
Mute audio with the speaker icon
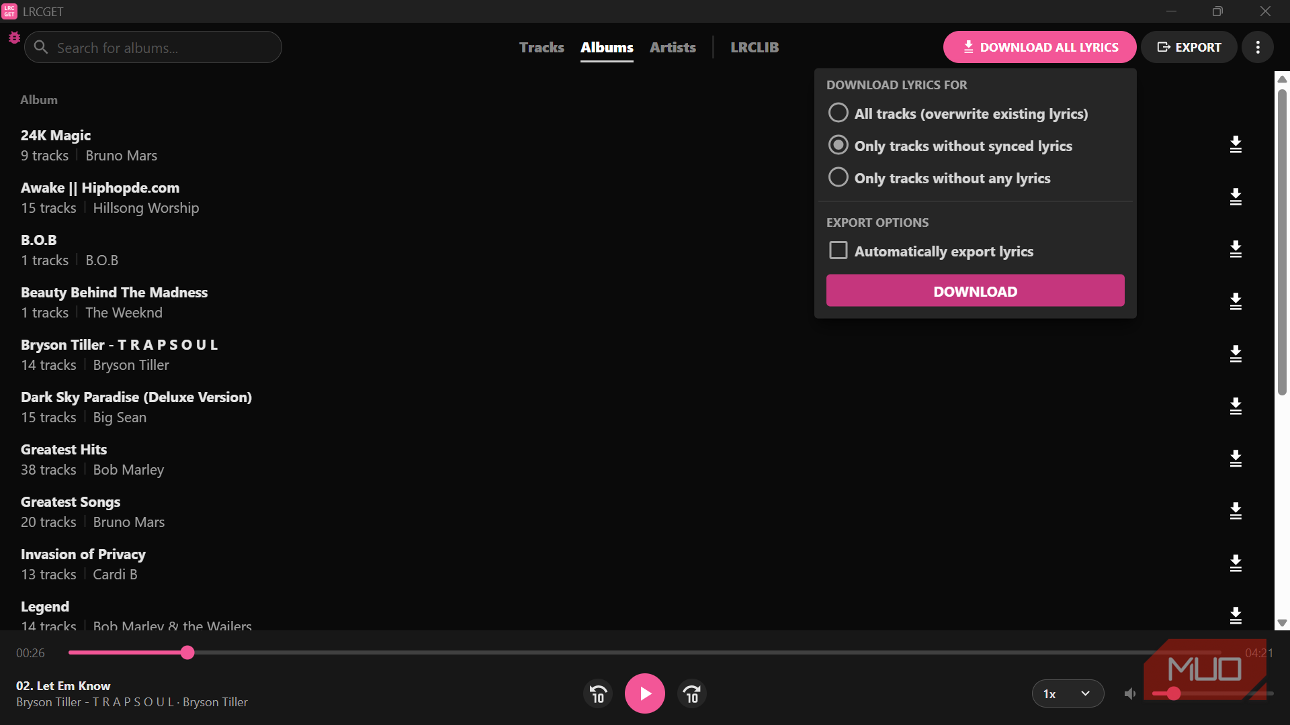(1130, 693)
